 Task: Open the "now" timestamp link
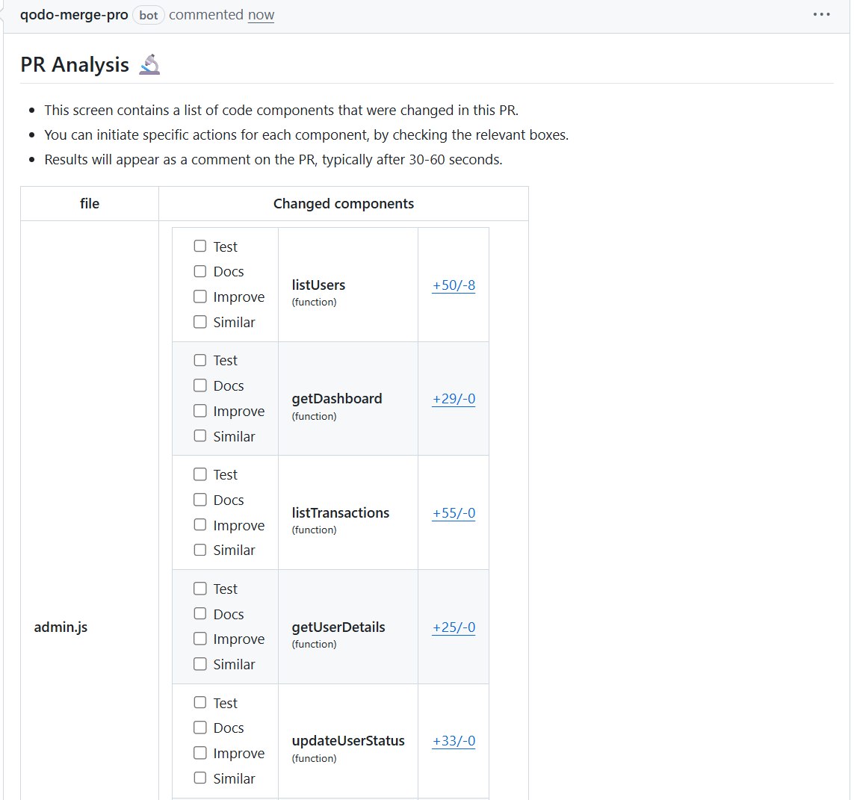point(261,14)
